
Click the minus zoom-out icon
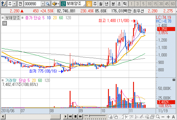(163, 117)
